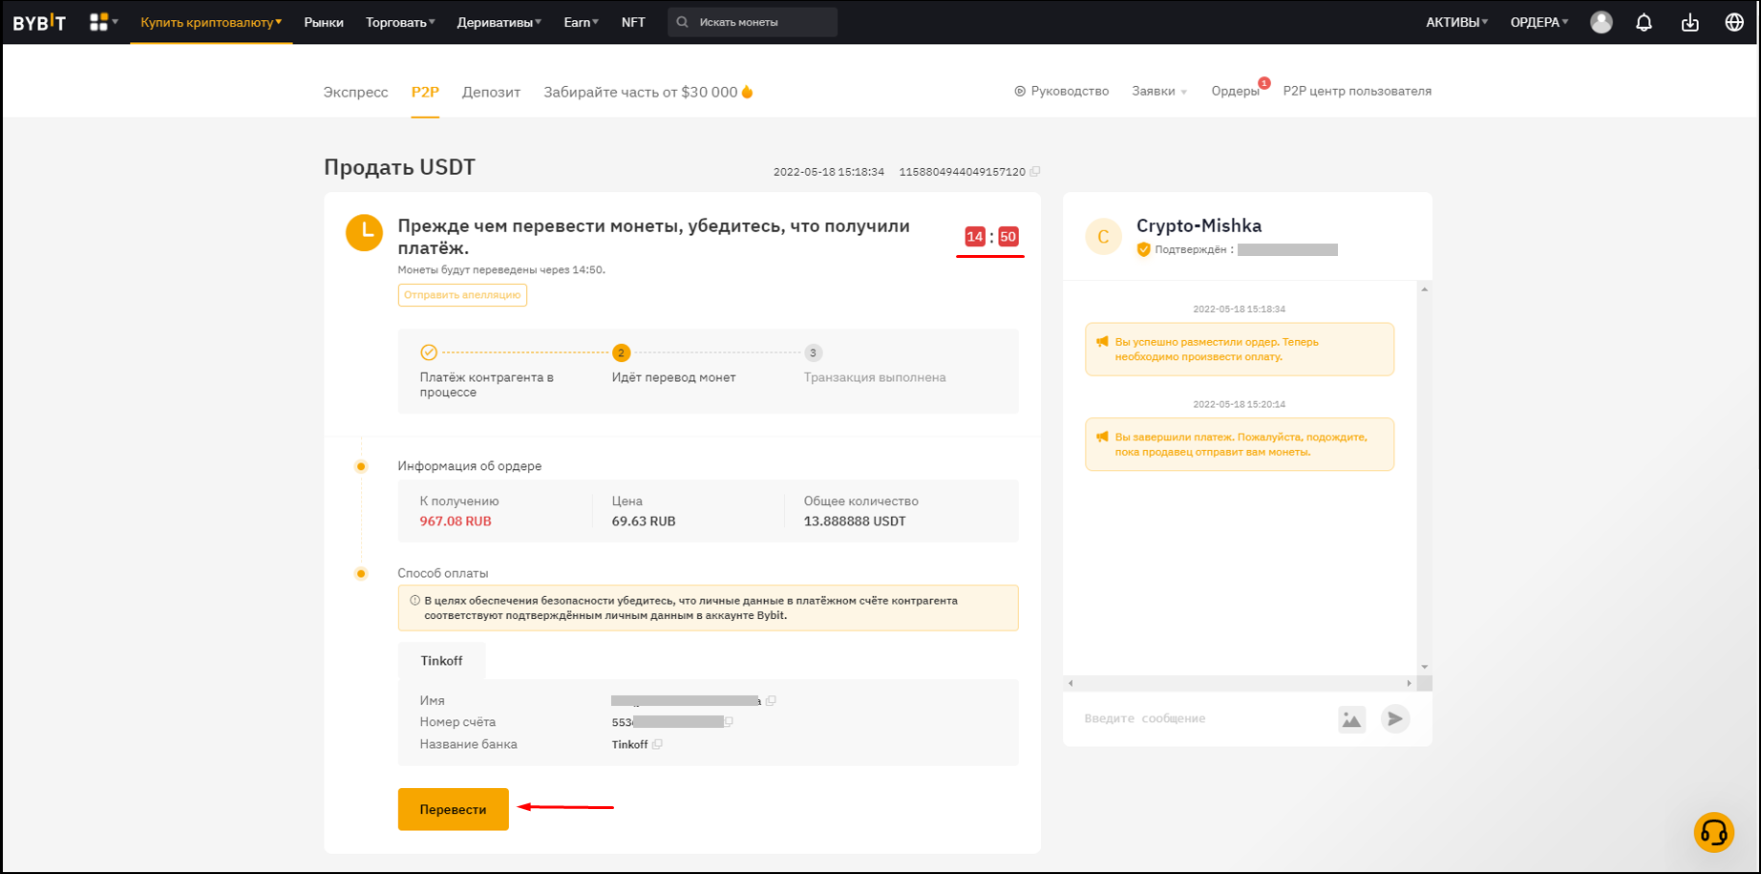The width and height of the screenshot is (1761, 874).
Task: Attach an image in chat
Action: click(1351, 719)
